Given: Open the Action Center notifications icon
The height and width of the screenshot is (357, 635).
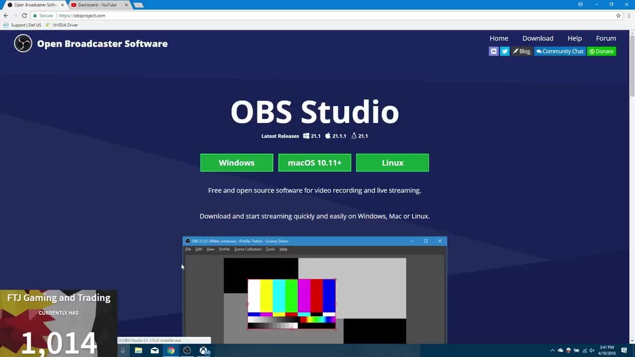Looking at the screenshot, I should pyautogui.click(x=624, y=351).
